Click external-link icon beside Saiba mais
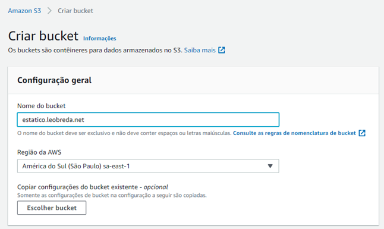The width and height of the screenshot is (384, 229). point(222,50)
